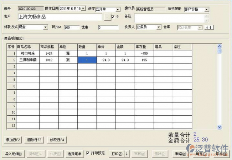Click the table scrollbar up arrow
232x160 pixels.
click(220, 46)
